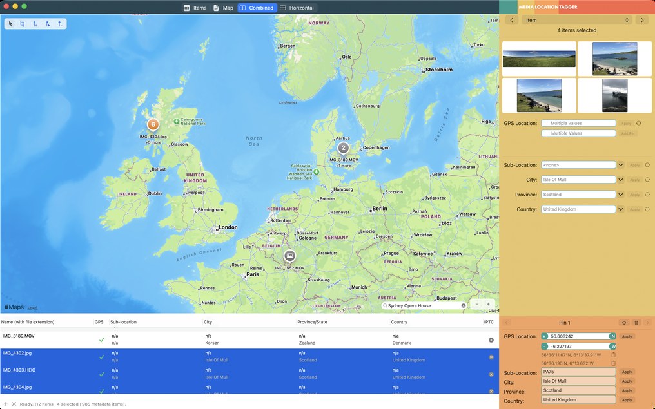Copy the 56°36.195'N coordinates to clipboard

pos(614,363)
